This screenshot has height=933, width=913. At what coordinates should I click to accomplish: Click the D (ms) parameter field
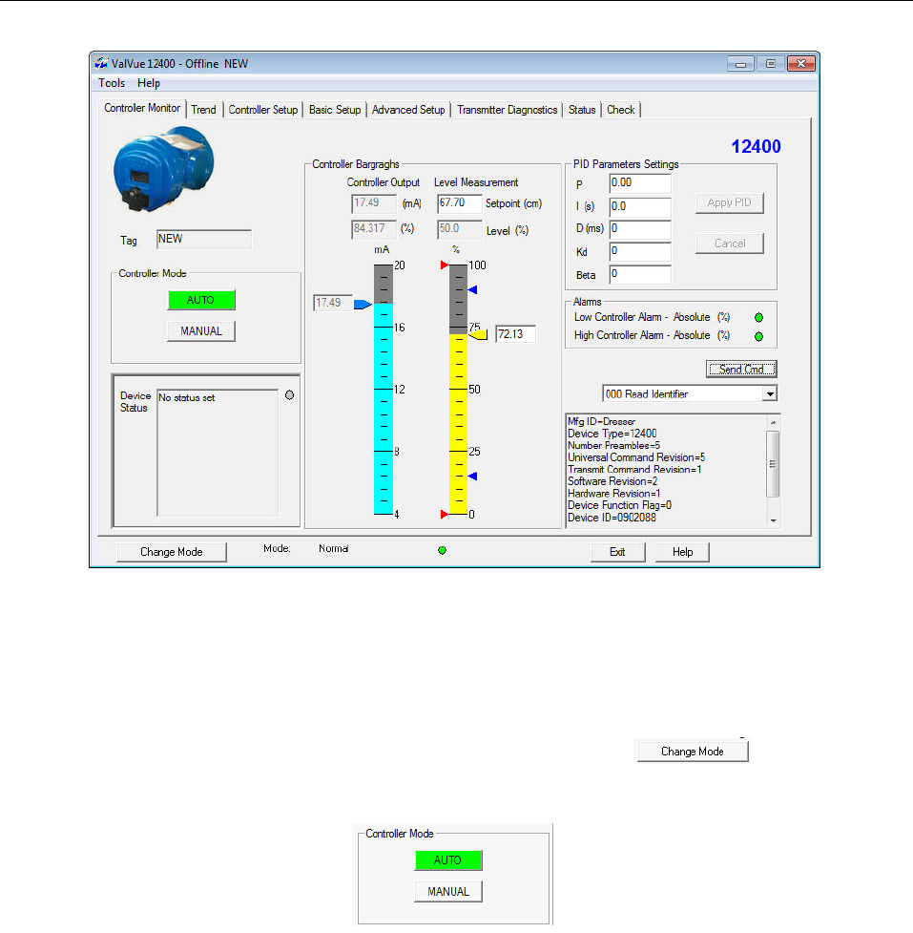click(640, 229)
